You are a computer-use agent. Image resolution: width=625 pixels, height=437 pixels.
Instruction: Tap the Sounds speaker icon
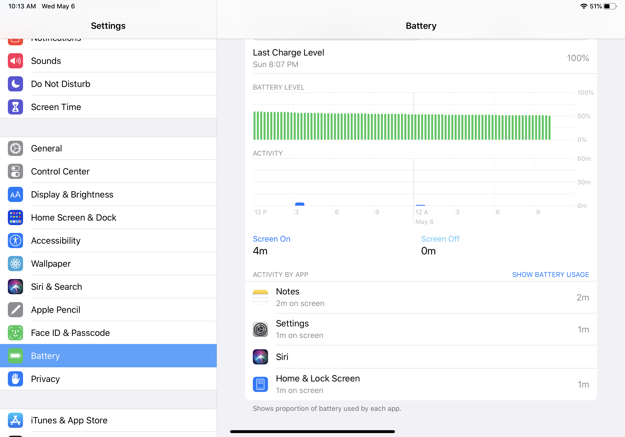coord(15,61)
